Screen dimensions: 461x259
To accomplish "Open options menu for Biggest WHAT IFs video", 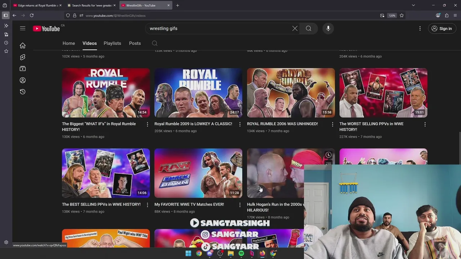I will point(147,124).
